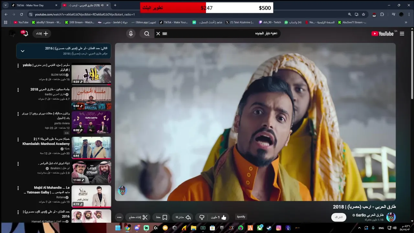Collapse the mix playlist panel chevron

tap(23, 51)
